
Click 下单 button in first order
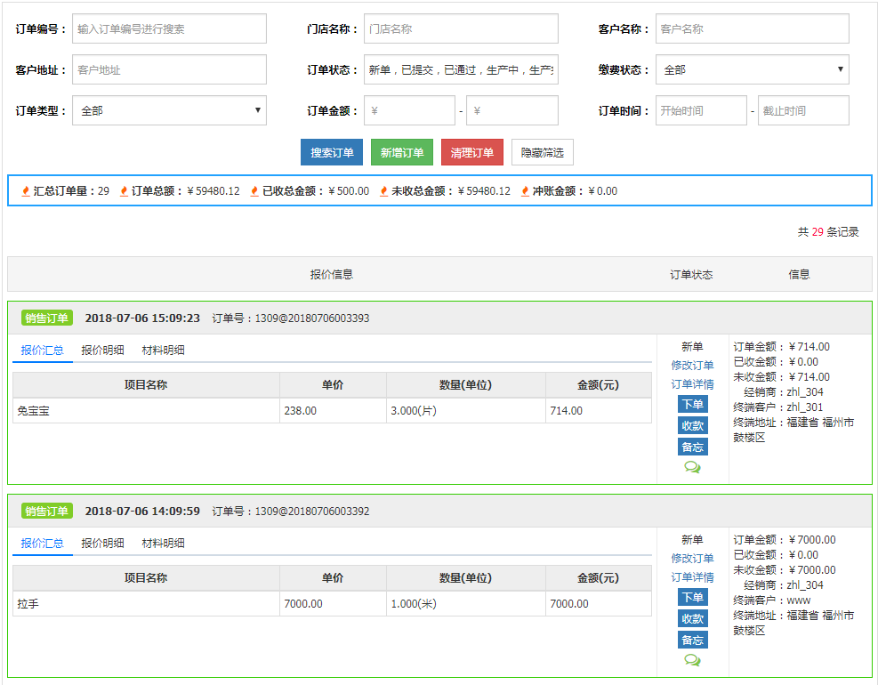[x=692, y=404]
